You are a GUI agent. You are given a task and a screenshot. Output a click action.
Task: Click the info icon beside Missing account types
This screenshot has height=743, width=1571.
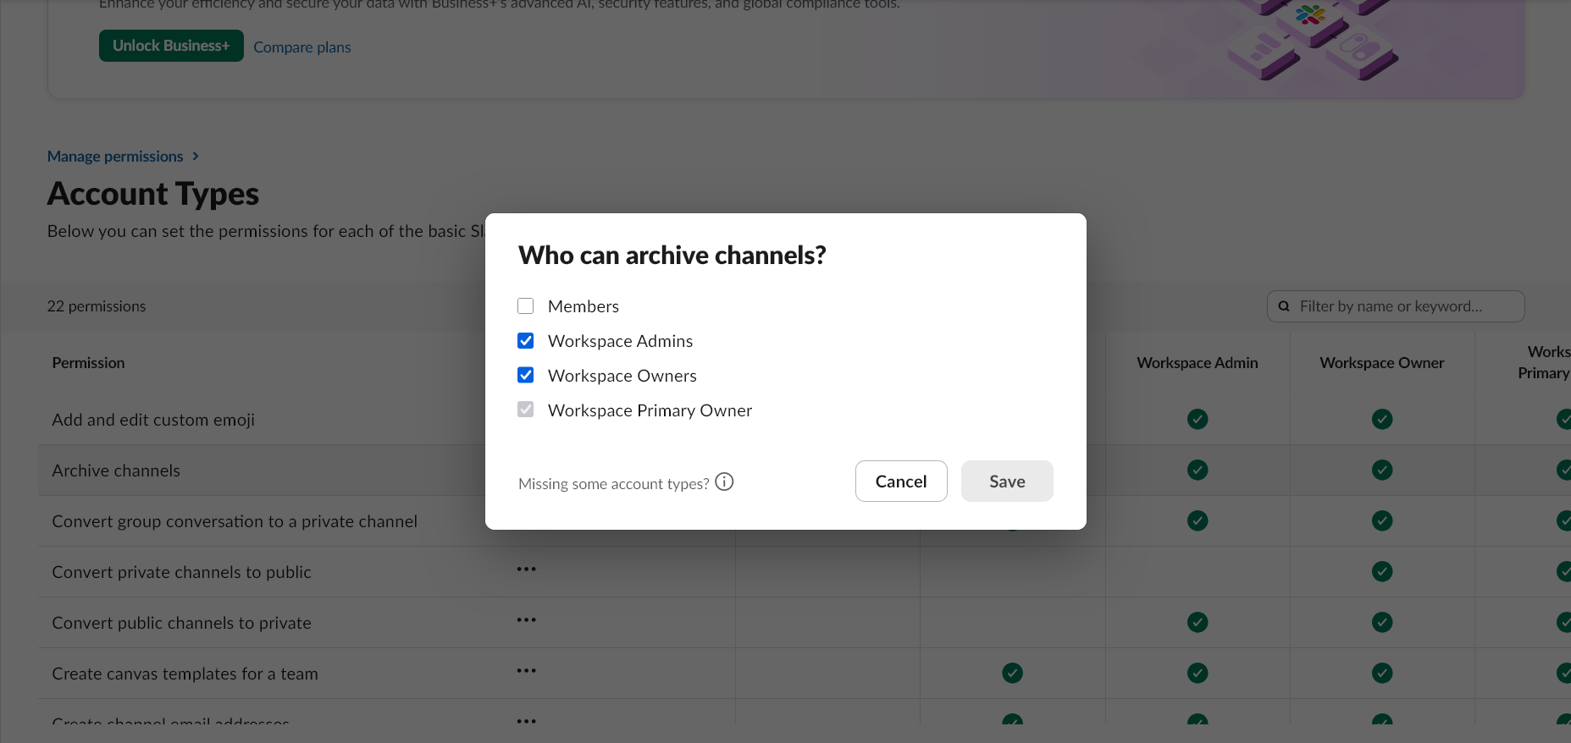[x=724, y=482]
